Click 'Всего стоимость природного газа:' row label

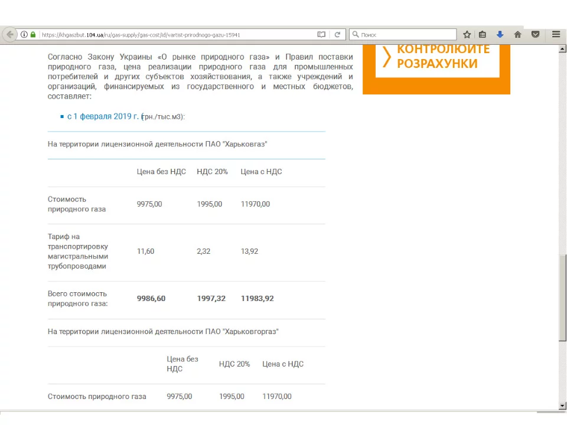point(78,299)
